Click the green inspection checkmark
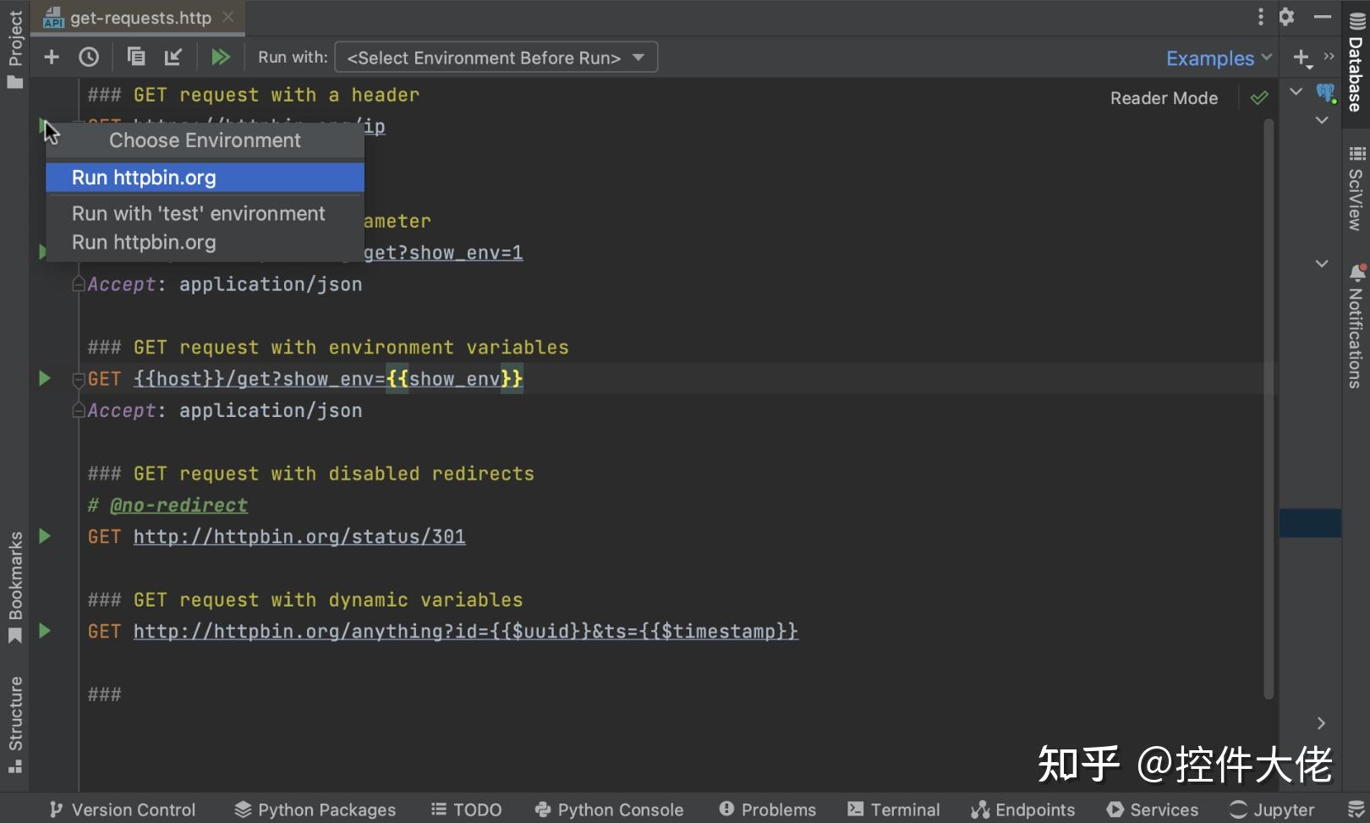1370x823 pixels. click(x=1259, y=97)
